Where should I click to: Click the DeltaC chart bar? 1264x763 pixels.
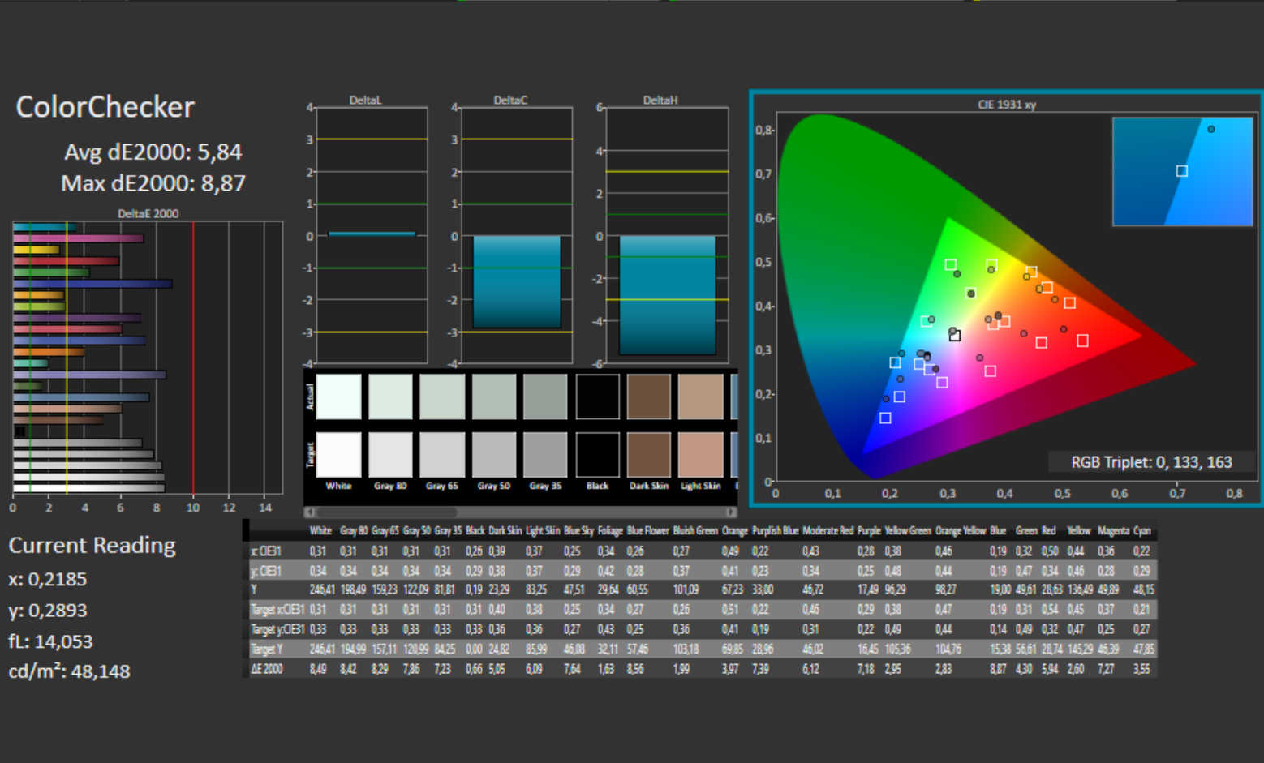pyautogui.click(x=517, y=282)
